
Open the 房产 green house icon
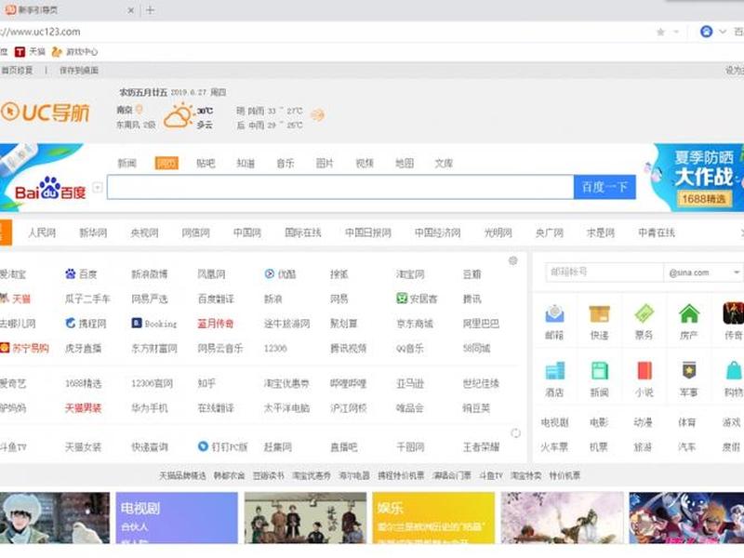point(689,313)
